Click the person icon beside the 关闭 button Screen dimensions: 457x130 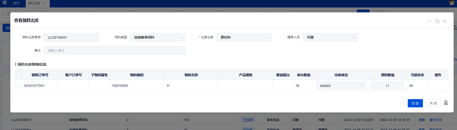[x=446, y=103]
